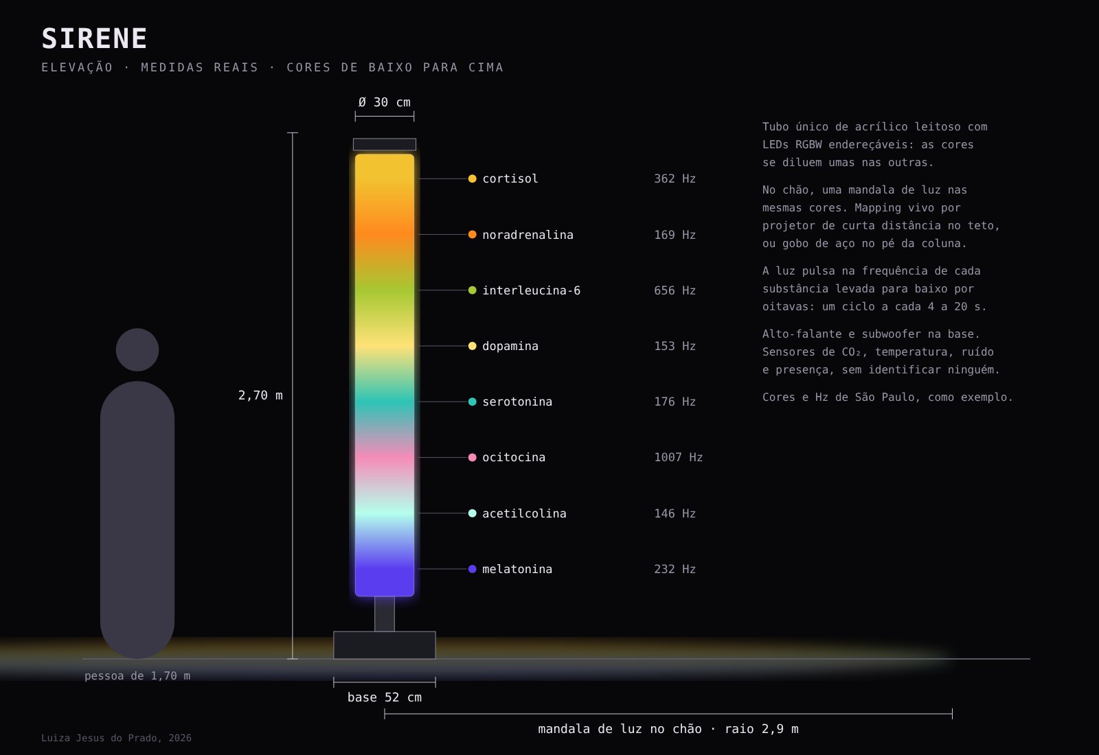Click the human silhouette's body
This screenshot has height=755, width=1099.
coord(137,520)
